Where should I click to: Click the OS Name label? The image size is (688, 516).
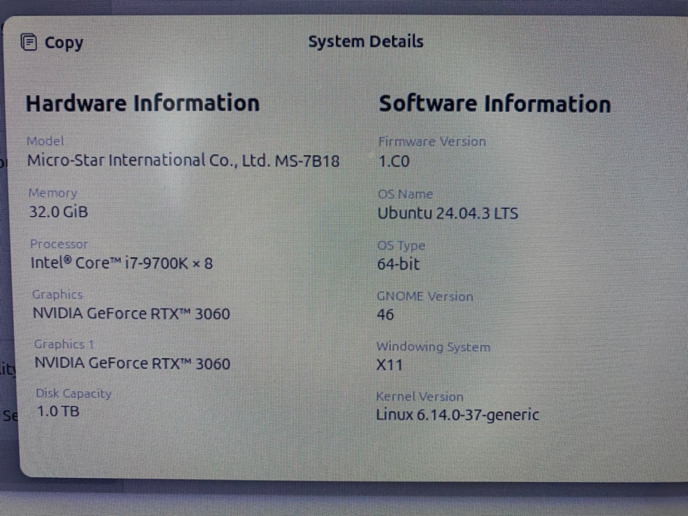pos(405,194)
